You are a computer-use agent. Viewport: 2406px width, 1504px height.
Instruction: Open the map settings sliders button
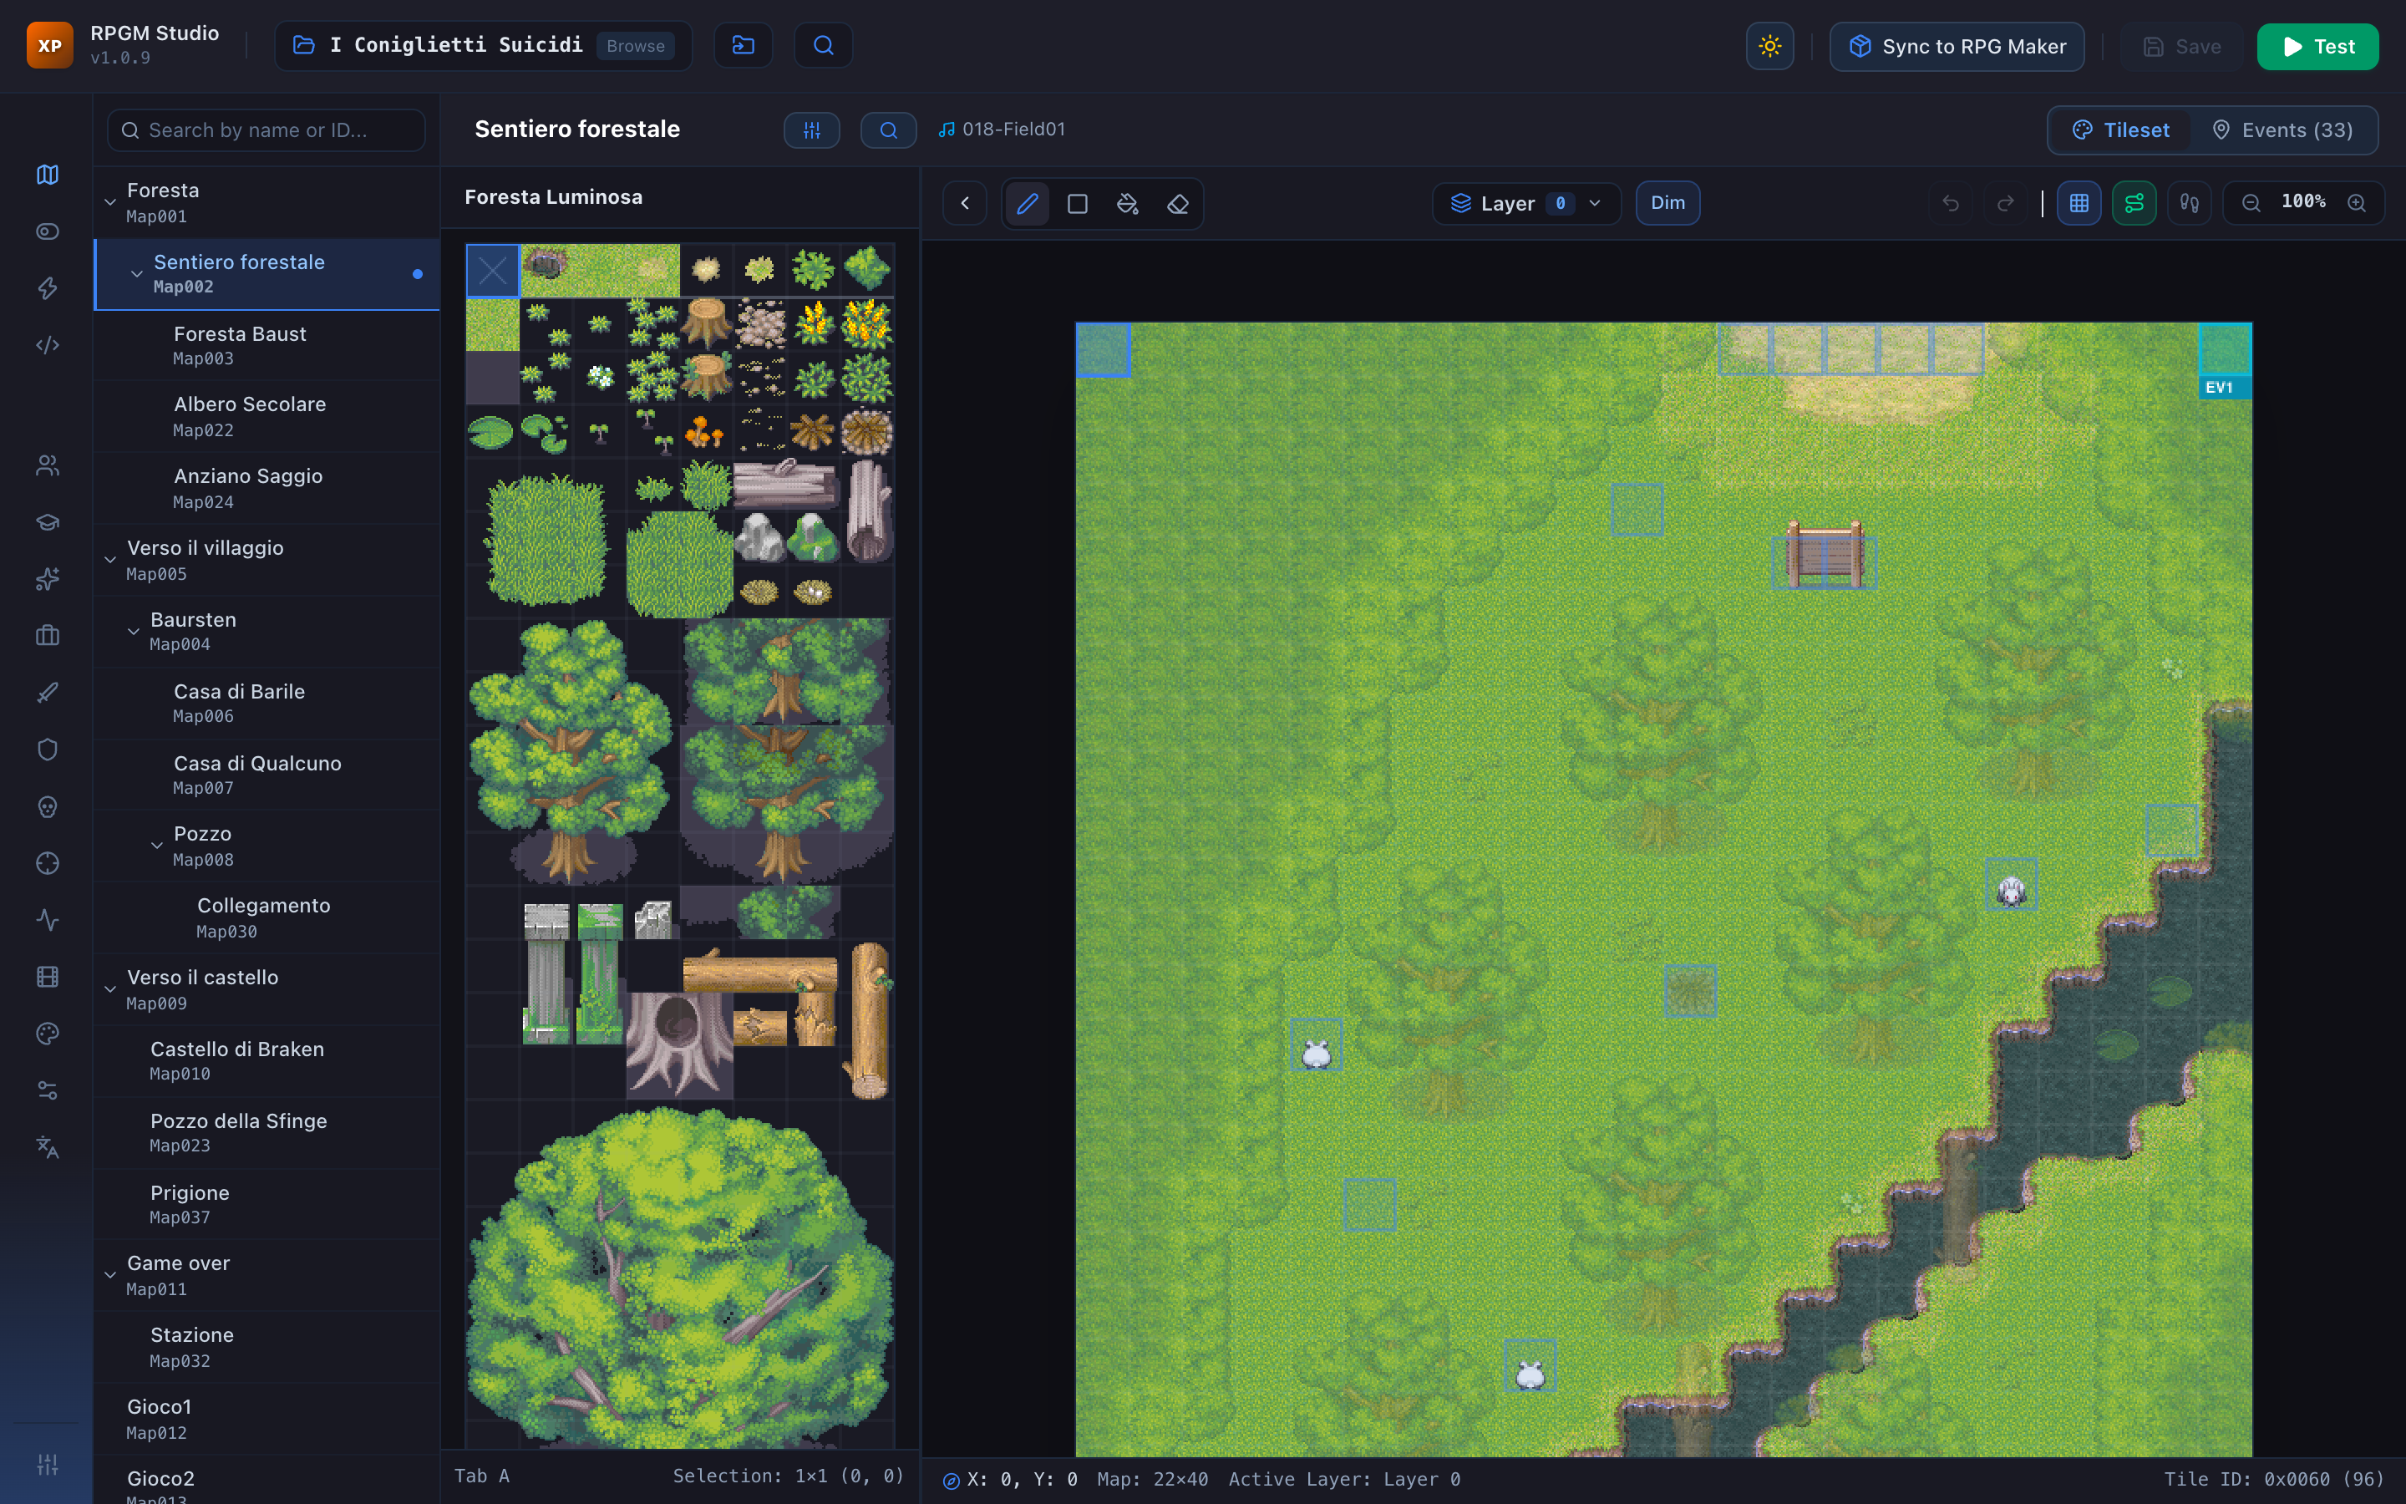coord(811,130)
